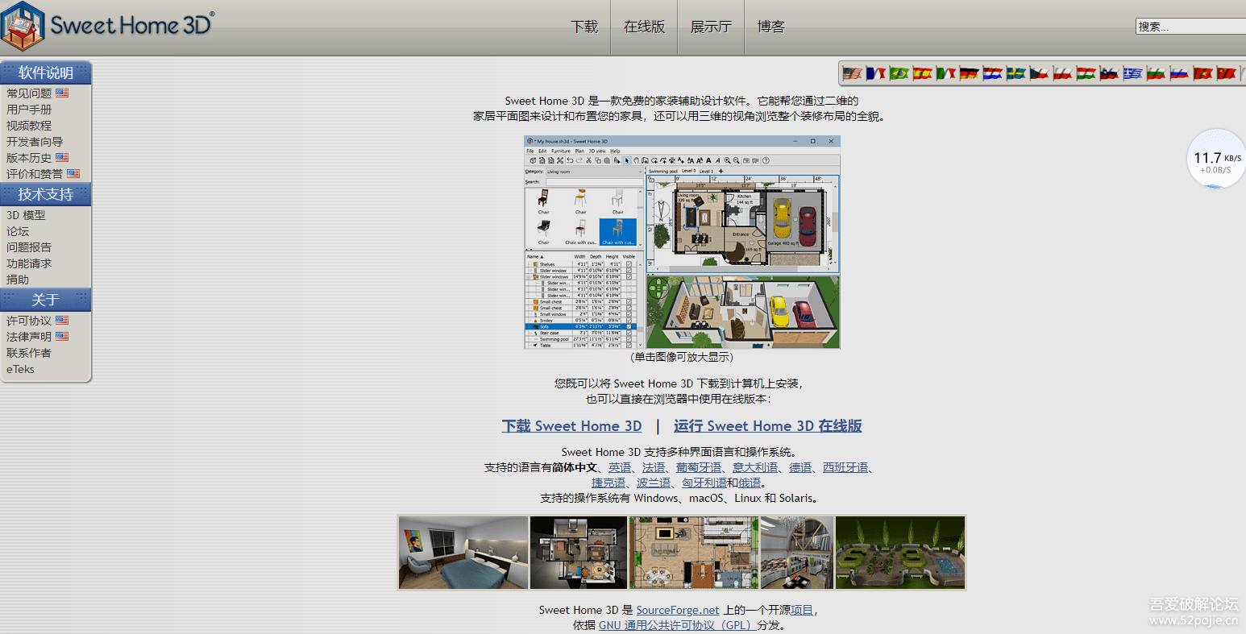Open the shop interior gallery thumbnail
The height and width of the screenshot is (634, 1246).
(797, 553)
